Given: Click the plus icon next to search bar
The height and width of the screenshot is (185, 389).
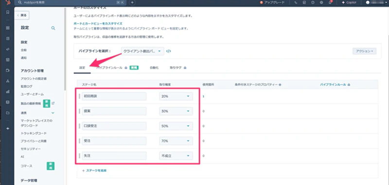Looking at the screenshot, I should (132, 2).
